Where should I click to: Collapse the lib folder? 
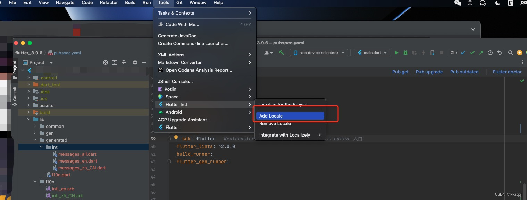29,119
